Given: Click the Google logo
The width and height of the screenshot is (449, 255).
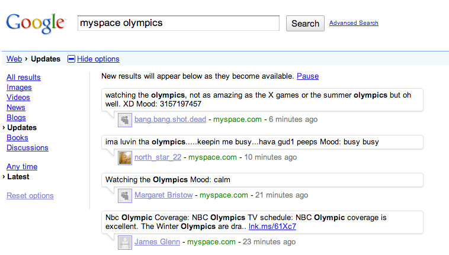Looking at the screenshot, I should tap(36, 23).
